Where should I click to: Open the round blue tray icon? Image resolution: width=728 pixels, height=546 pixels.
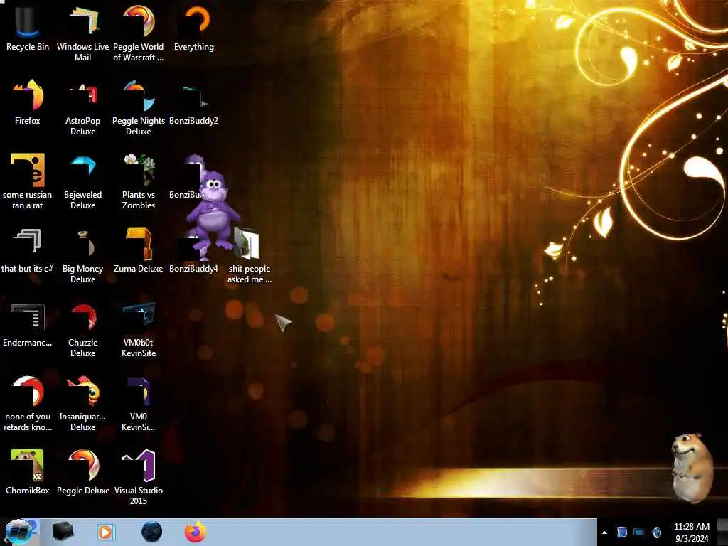coord(657,532)
